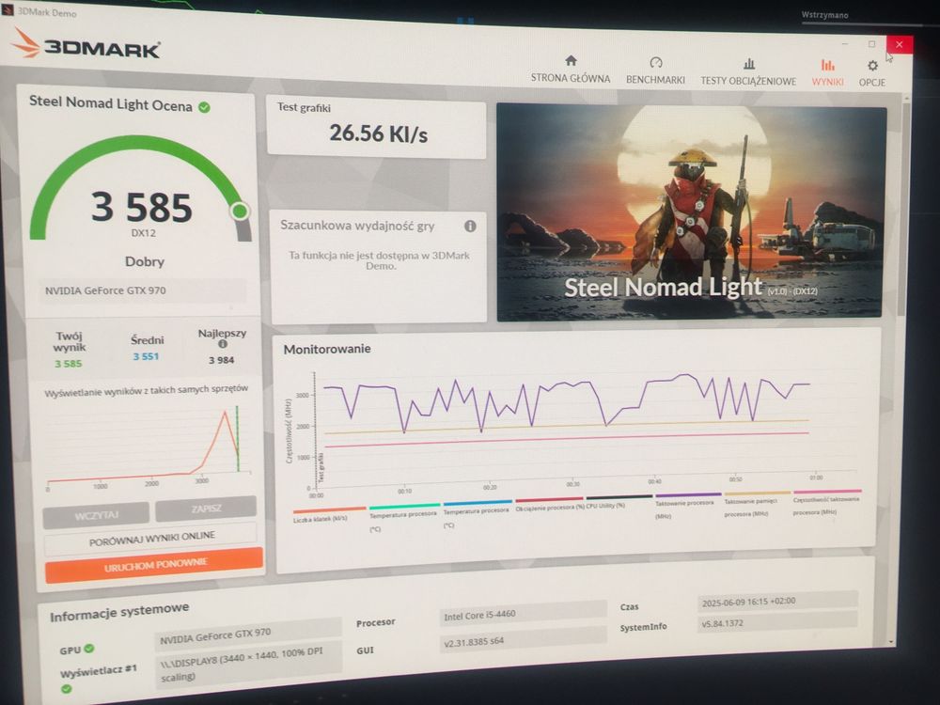Viewport: 940px width, 705px height.
Task: Click the GTX 970 field under the gauge
Action: pos(143,290)
